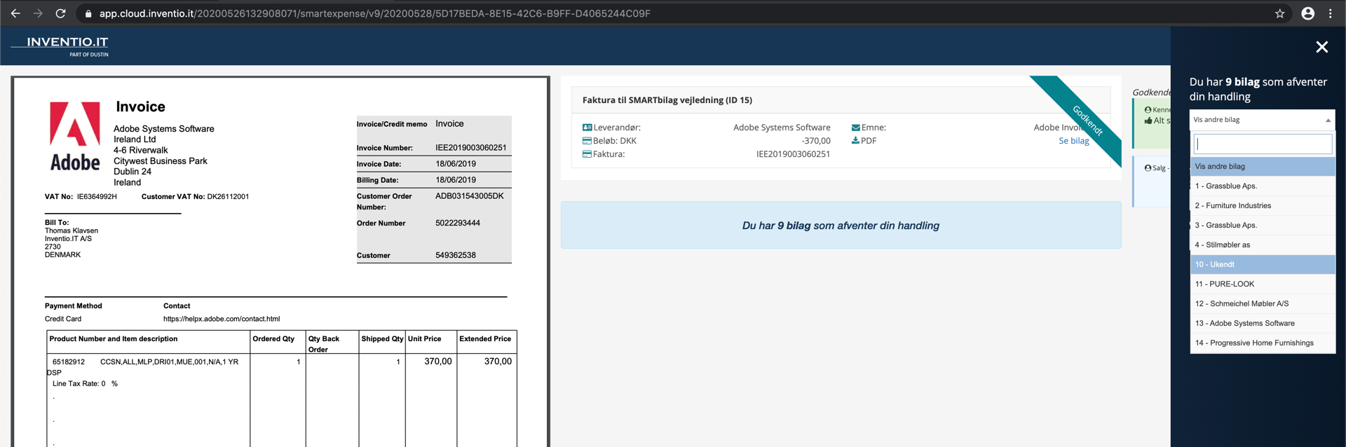The image size is (1346, 447).
Task: Pick 4 - Stilmøbler as from the list
Action: 1263,245
